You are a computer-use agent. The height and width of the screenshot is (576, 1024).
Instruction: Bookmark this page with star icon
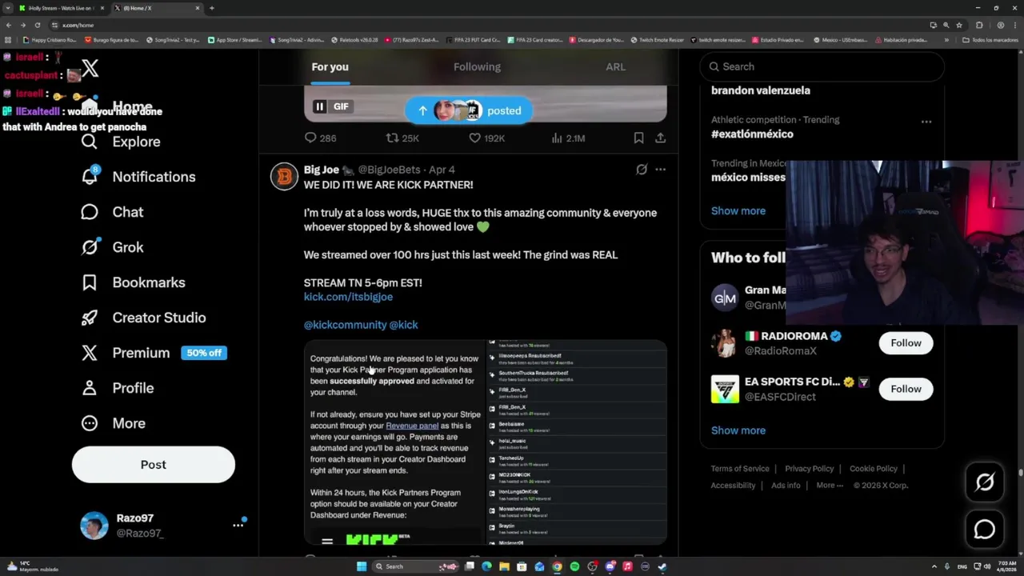958,25
